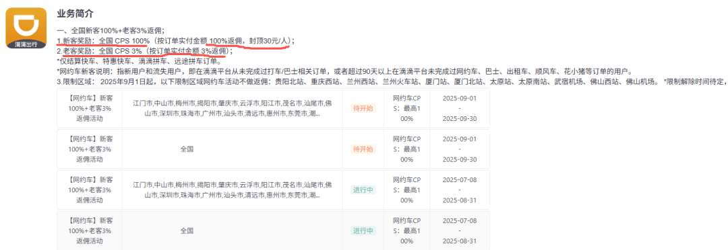Click 待开始 badge in the city-list row
The width and height of the screenshot is (728, 250).
click(363, 108)
